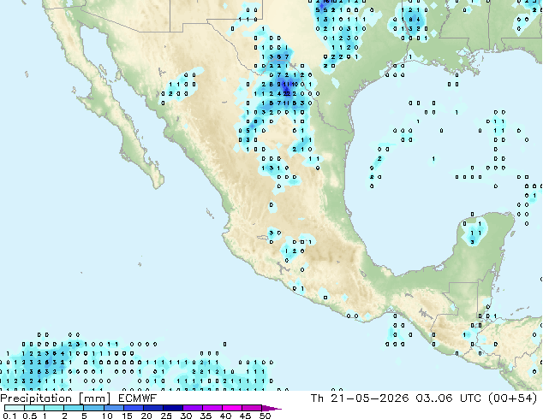The height and width of the screenshot is (419, 543).
Task: Click the '10' legend scale value
Action: [x=107, y=416]
